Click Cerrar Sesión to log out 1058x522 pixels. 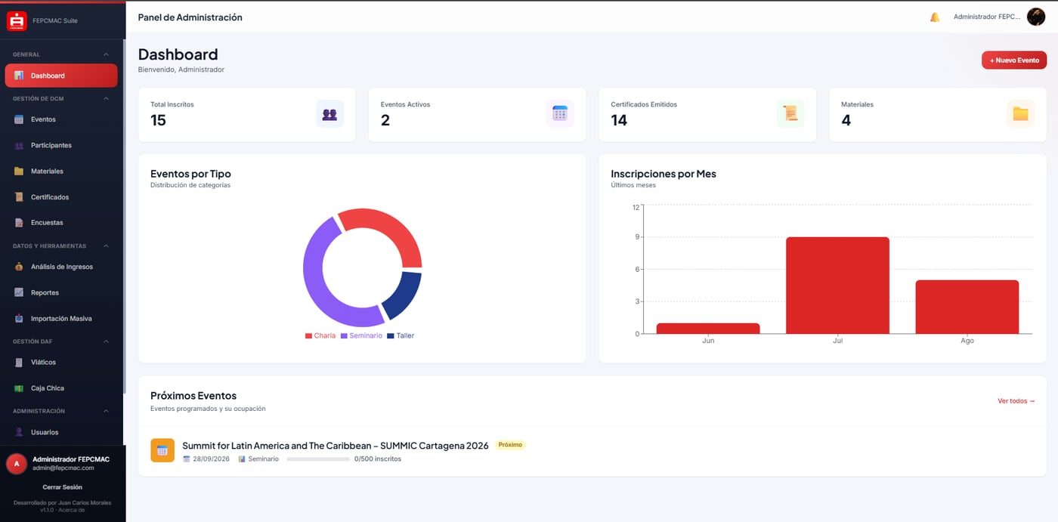[x=63, y=487]
